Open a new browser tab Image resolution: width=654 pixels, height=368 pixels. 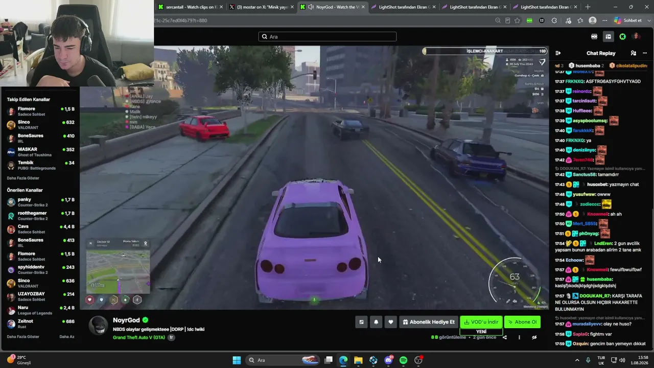click(588, 7)
